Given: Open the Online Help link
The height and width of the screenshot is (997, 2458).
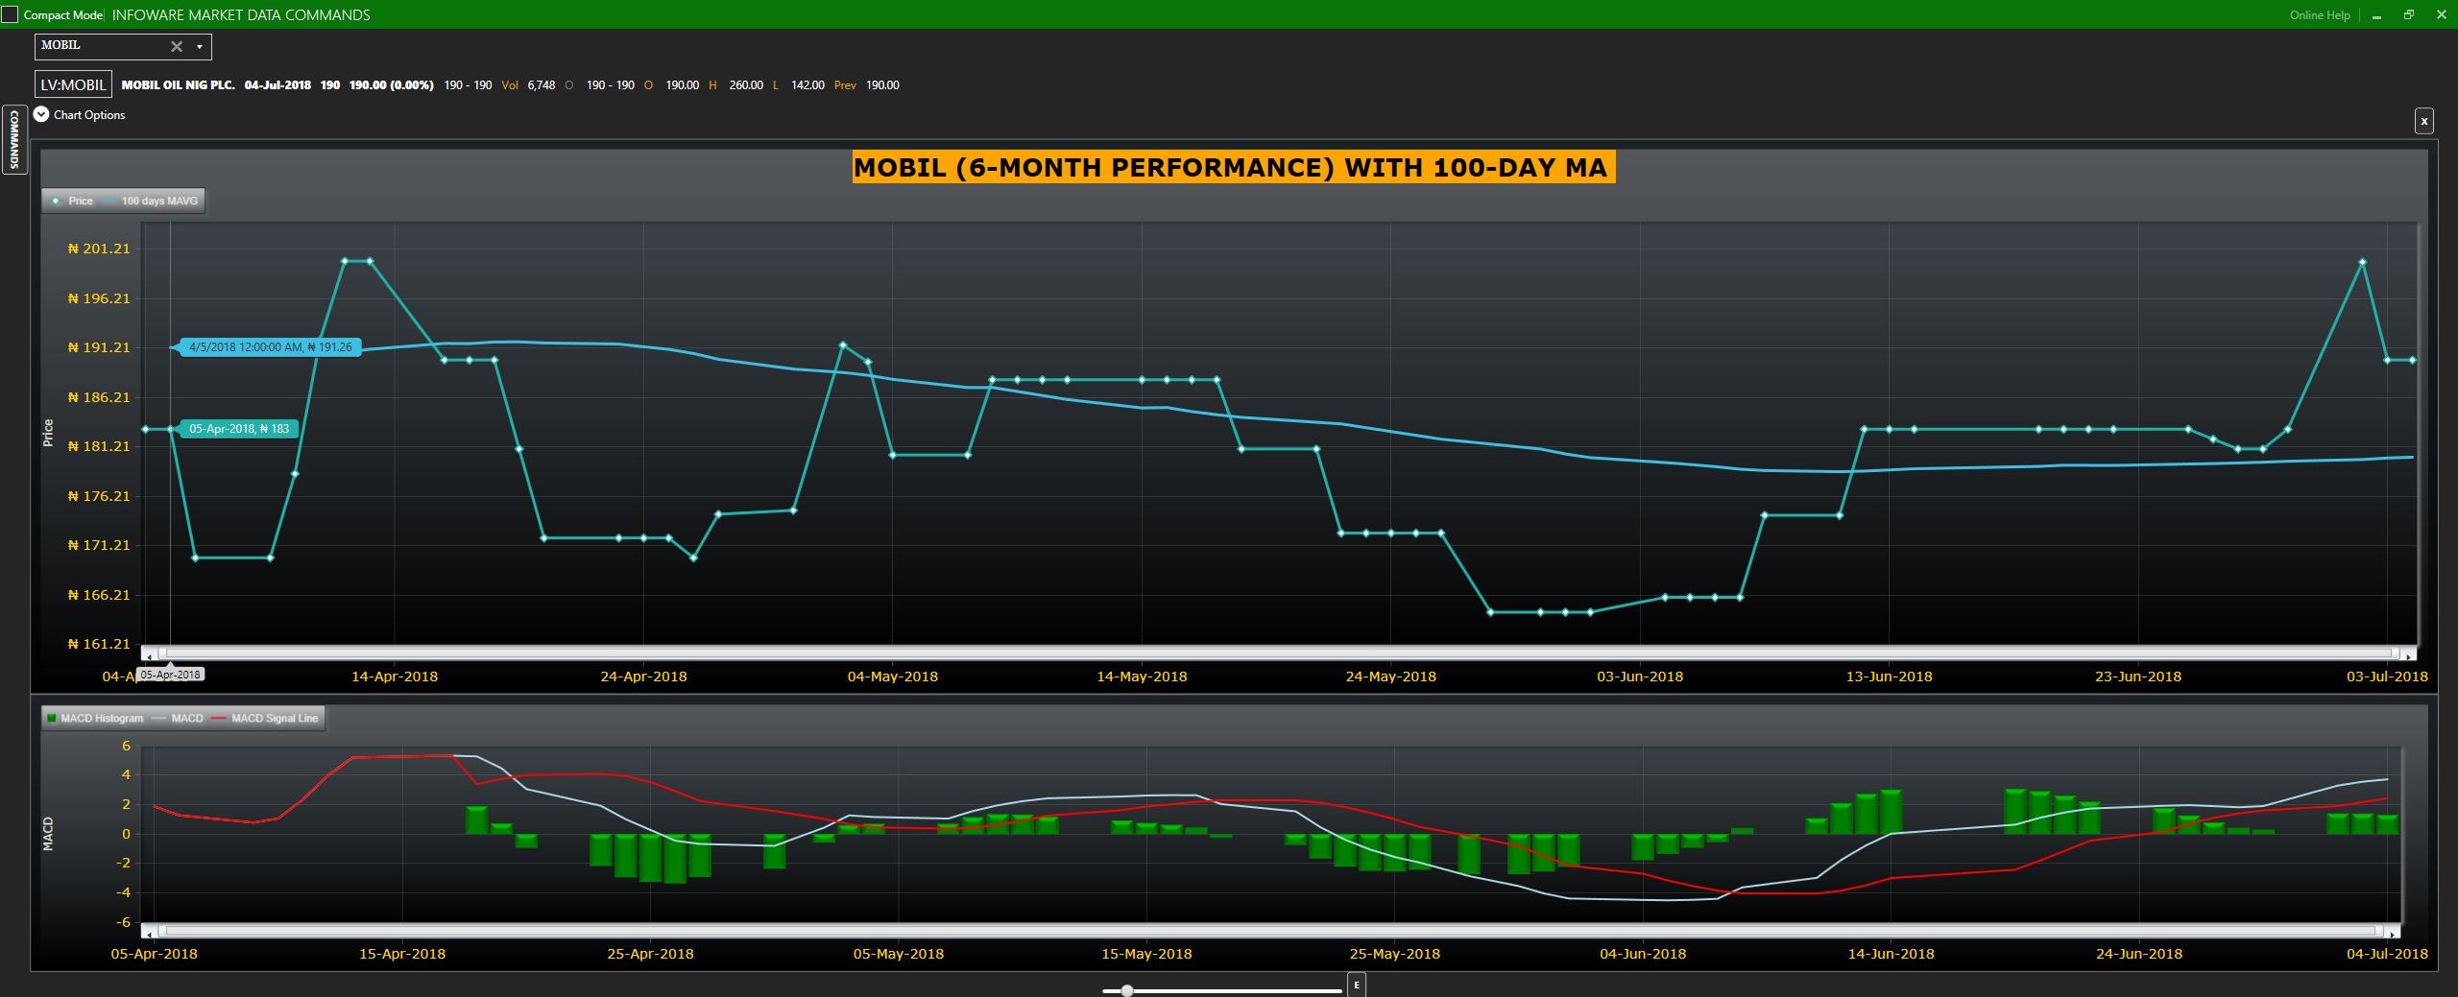Looking at the screenshot, I should (2320, 14).
